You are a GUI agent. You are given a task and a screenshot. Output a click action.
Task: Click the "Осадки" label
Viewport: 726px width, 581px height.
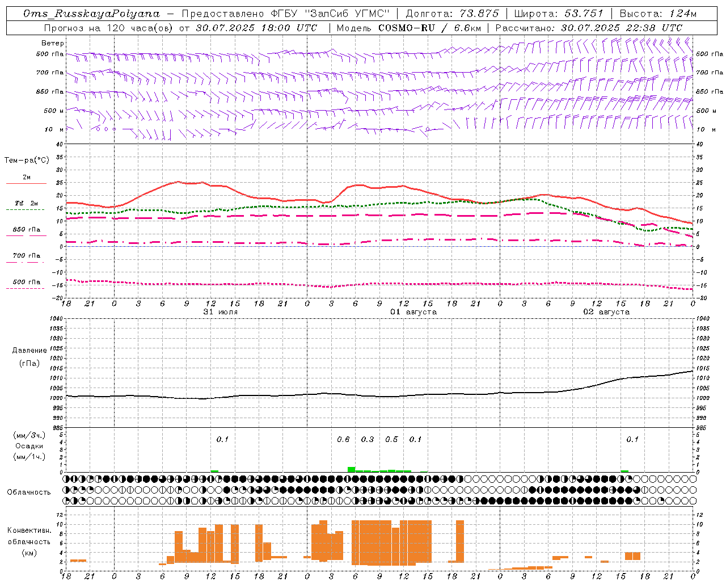[x=29, y=446]
